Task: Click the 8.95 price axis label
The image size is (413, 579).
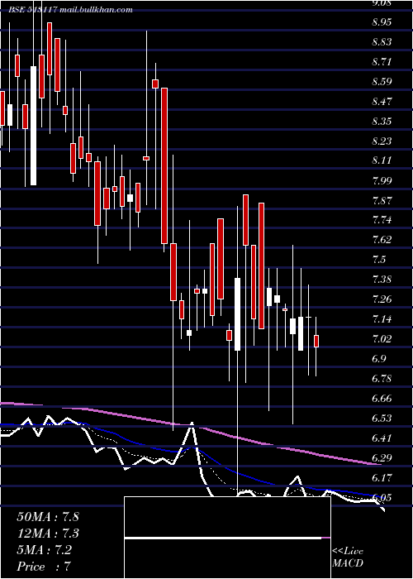Action: click(382, 22)
